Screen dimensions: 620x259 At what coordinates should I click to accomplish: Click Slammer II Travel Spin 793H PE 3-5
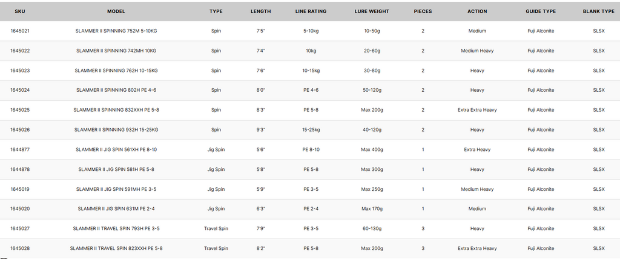tap(116, 229)
